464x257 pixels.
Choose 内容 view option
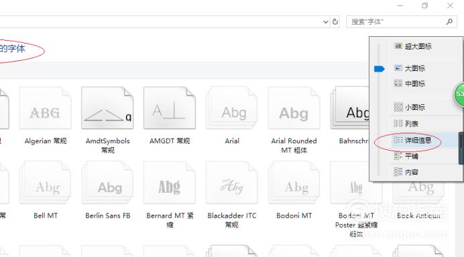pyautogui.click(x=406, y=171)
